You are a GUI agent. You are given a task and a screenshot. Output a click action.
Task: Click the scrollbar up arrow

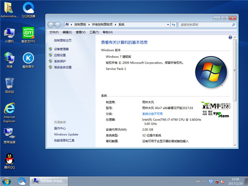point(235,37)
